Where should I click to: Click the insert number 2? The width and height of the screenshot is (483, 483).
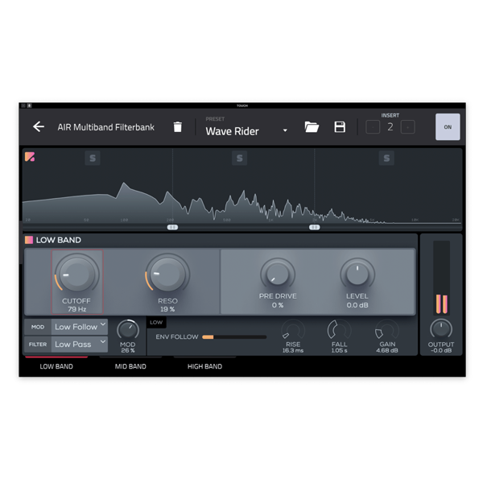[390, 127]
